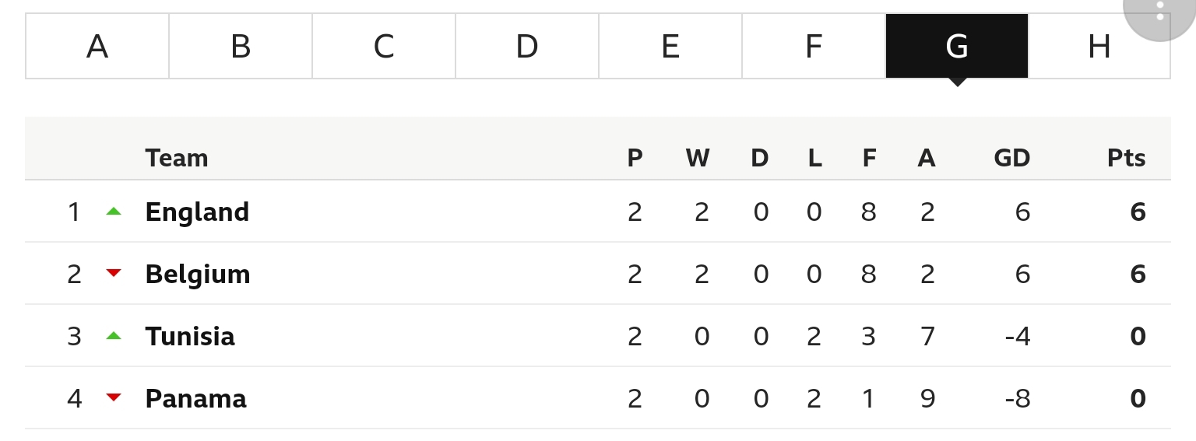1196x441 pixels.
Task: Click Tunisia's green up arrow indicator
Action: 114,335
